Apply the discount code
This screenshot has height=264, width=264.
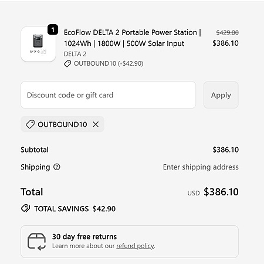coord(221,95)
